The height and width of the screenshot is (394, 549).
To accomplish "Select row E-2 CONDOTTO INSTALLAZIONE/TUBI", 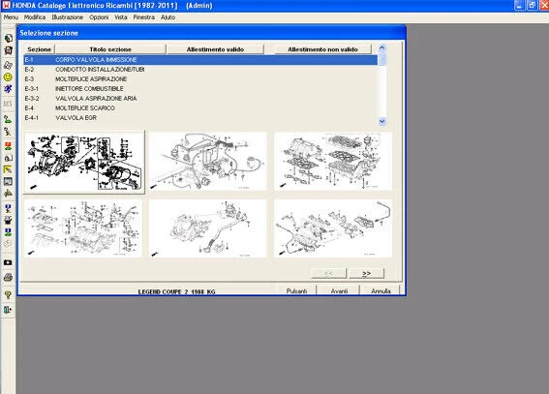I will (200, 70).
